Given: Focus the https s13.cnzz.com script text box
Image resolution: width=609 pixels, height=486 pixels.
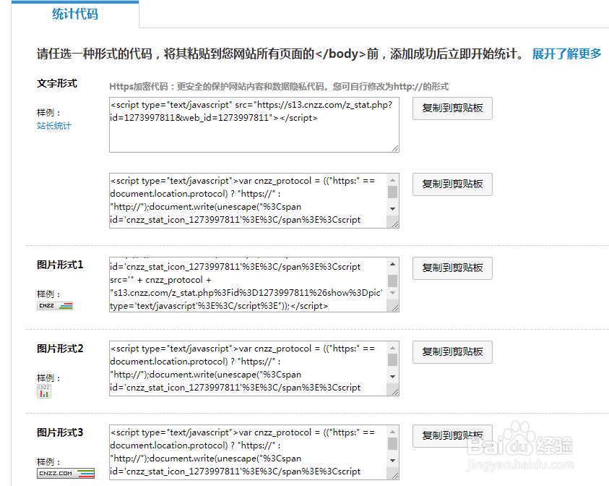Looking at the screenshot, I should (254, 125).
